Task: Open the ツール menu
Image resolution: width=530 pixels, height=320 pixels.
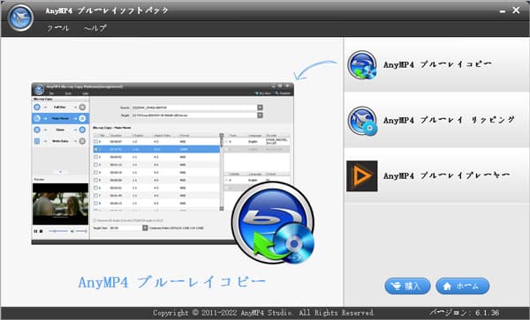Action: coord(57,28)
